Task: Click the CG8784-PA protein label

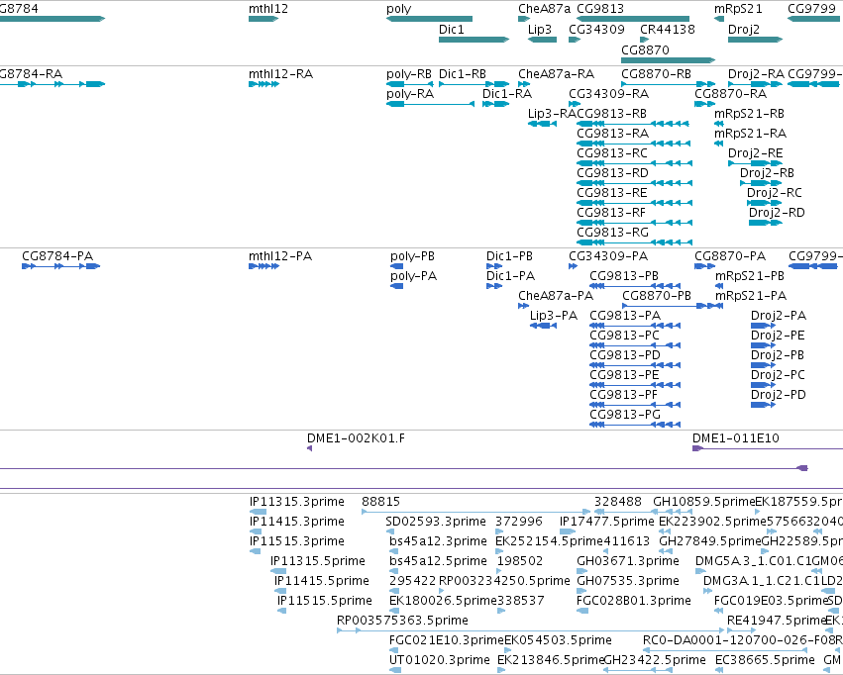Action: [57, 256]
